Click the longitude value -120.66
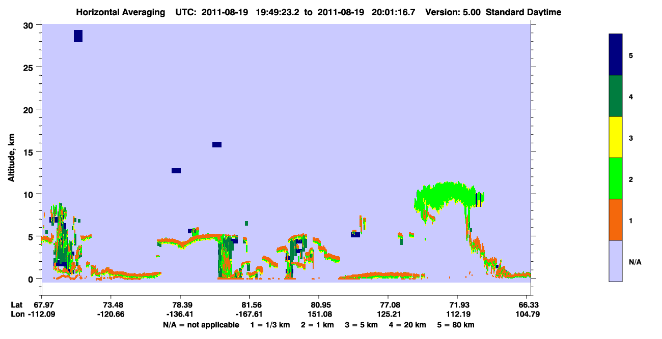 pyautogui.click(x=111, y=314)
